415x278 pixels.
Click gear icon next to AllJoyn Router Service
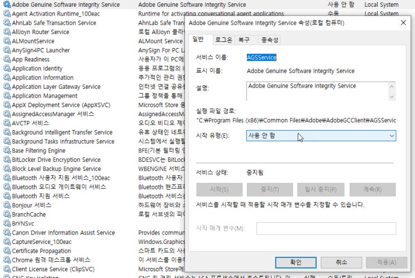pyautogui.click(x=7, y=32)
